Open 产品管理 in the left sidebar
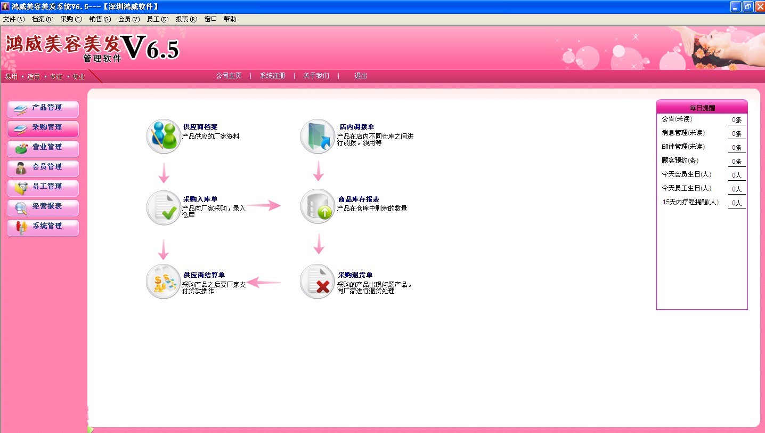This screenshot has height=433, width=765. 43,109
